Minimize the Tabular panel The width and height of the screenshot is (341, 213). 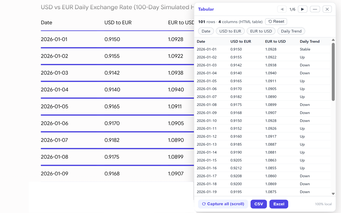pyautogui.click(x=315, y=9)
